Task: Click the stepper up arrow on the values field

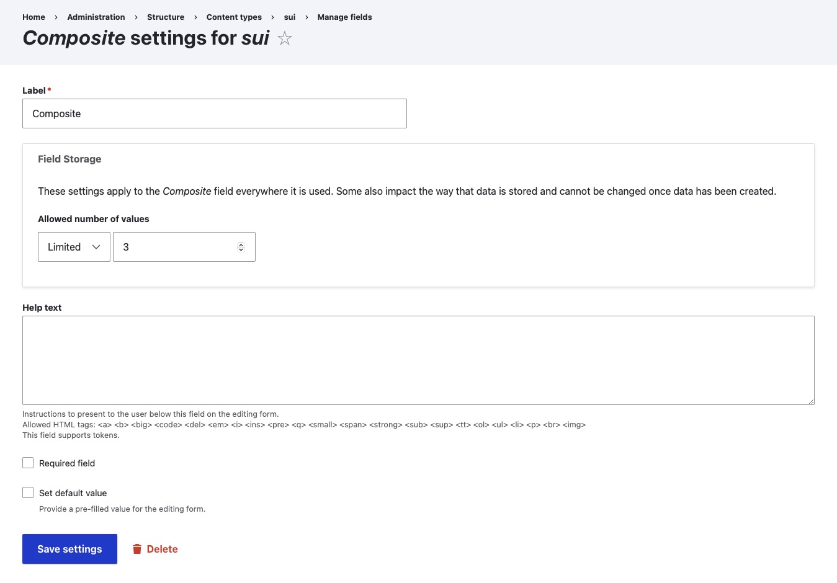Action: tap(241, 244)
